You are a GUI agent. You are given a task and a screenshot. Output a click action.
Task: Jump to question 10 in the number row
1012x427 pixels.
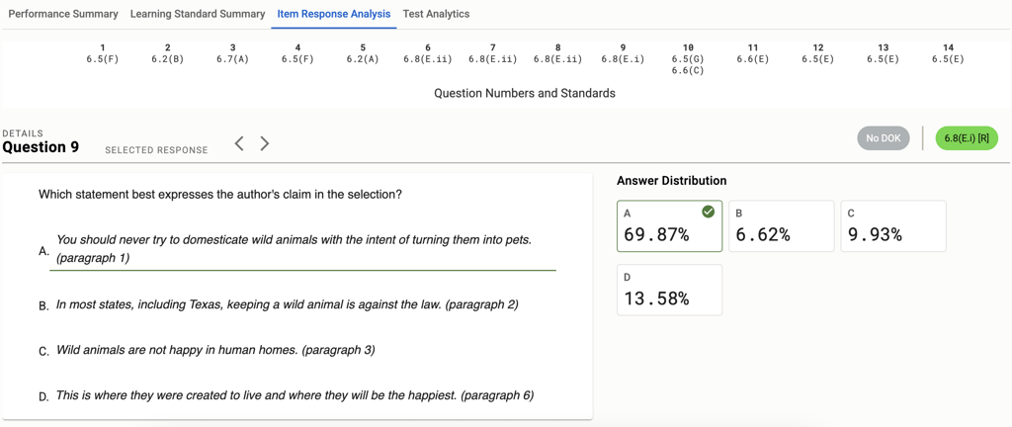point(688,58)
